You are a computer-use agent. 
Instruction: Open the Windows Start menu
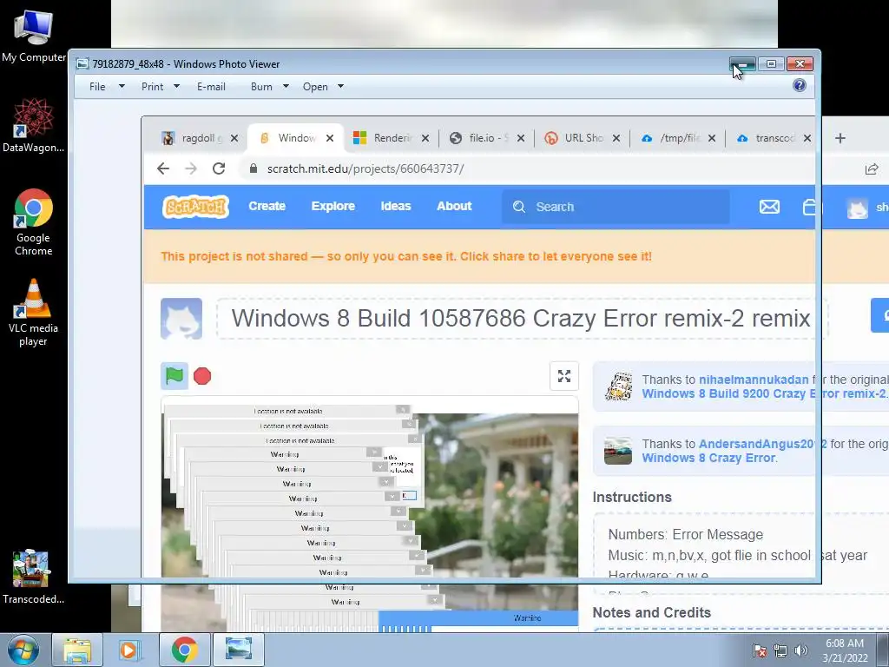coord(23,650)
